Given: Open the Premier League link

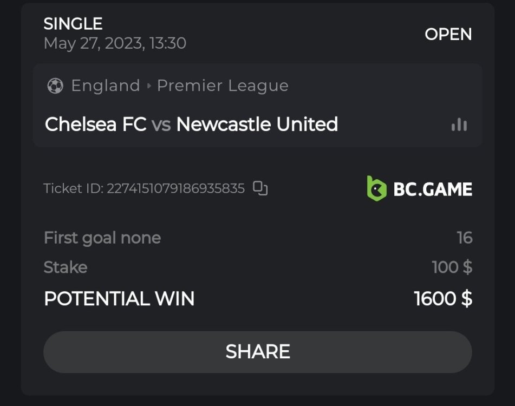Looking at the screenshot, I should [x=223, y=86].
